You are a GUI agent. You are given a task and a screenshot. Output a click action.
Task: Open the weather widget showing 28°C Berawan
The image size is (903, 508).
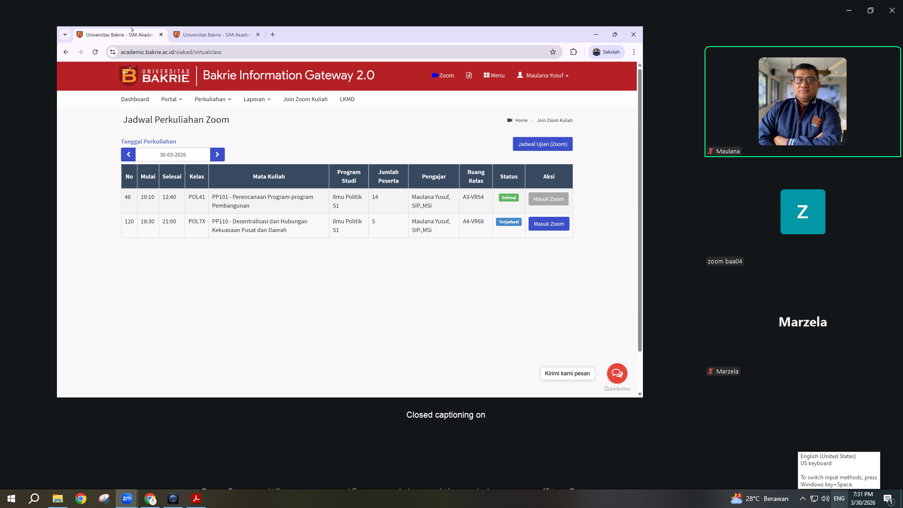tap(759, 499)
